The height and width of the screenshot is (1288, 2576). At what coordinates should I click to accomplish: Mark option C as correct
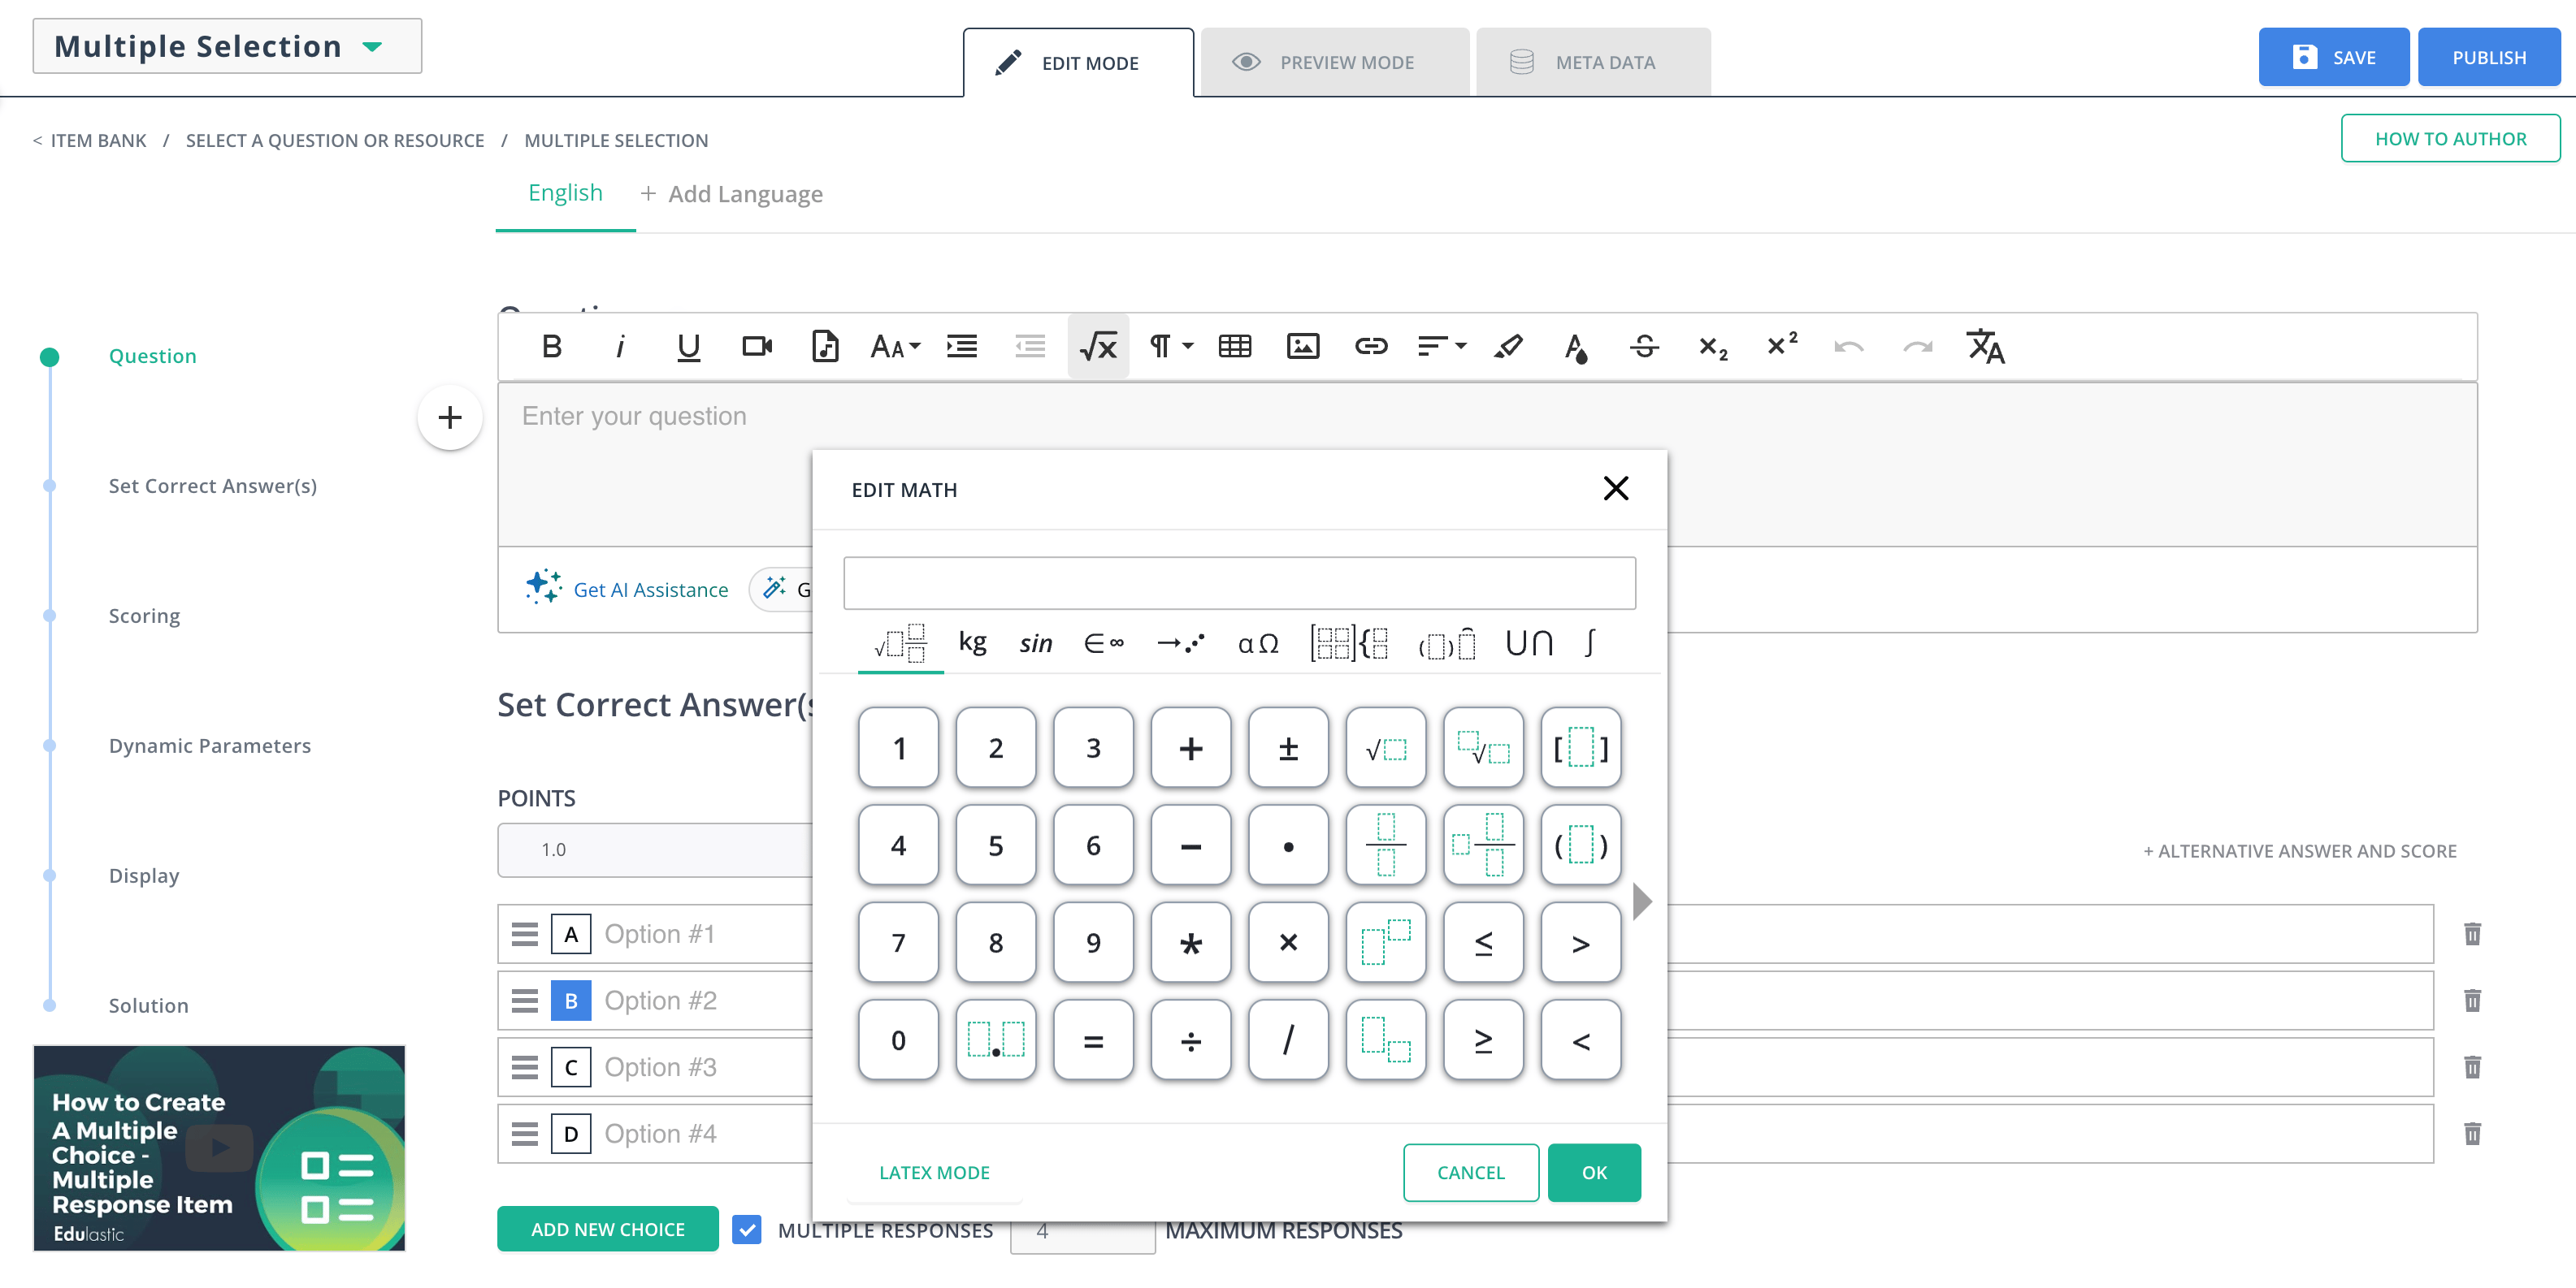571,1067
